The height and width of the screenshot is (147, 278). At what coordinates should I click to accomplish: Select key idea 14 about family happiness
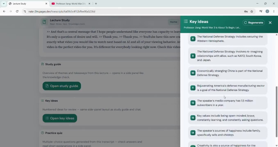coord(228,133)
